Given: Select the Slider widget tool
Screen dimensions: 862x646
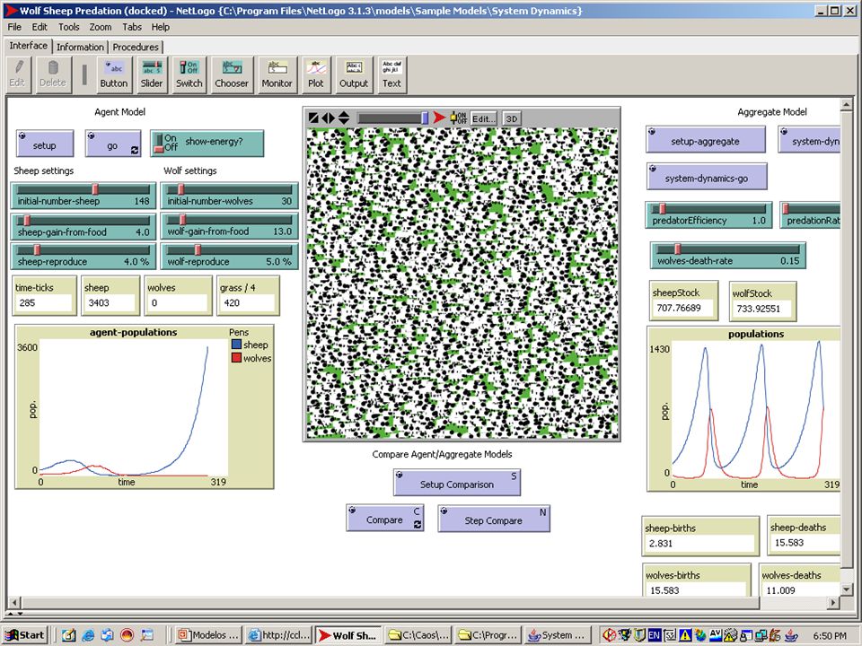Looking at the screenshot, I should click(151, 74).
